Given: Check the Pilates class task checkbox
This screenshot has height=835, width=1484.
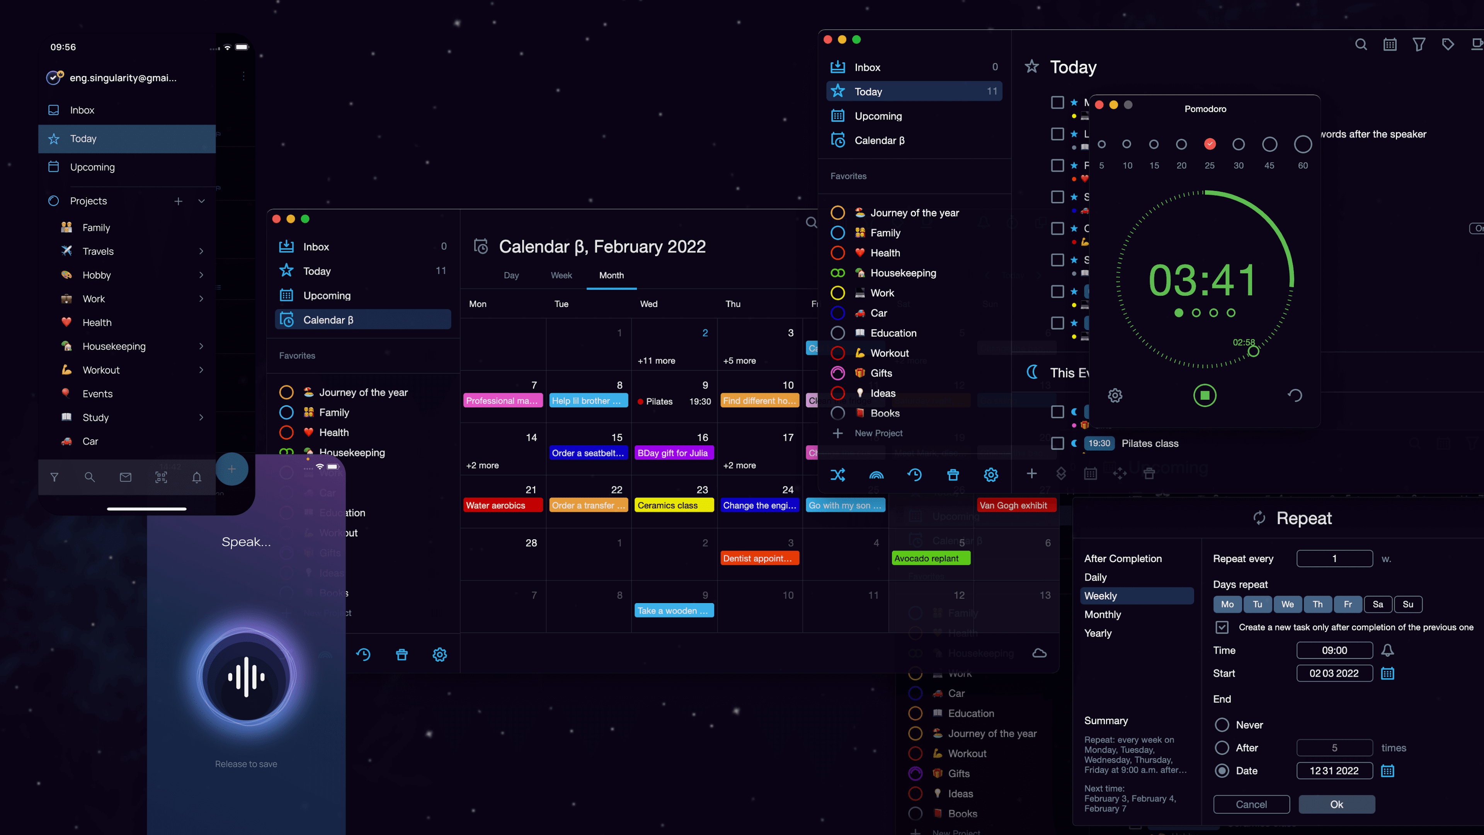Looking at the screenshot, I should (x=1057, y=443).
